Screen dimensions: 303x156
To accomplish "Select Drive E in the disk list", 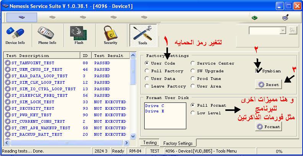I will tap(155, 111).
